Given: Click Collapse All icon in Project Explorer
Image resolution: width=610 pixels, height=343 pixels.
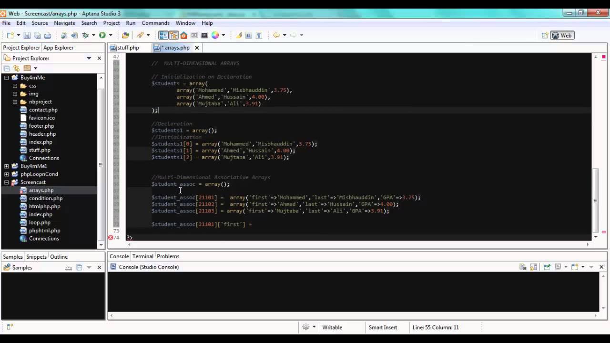Looking at the screenshot, I should pyautogui.click(x=7, y=68).
